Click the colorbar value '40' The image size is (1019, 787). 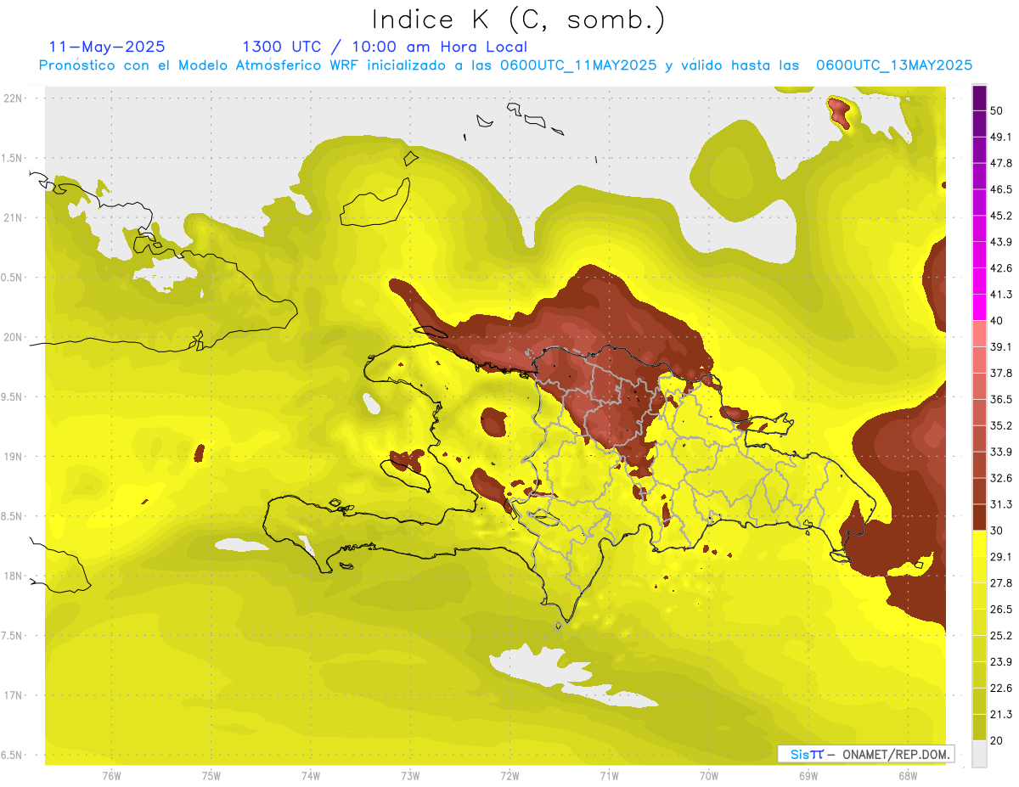click(x=998, y=321)
